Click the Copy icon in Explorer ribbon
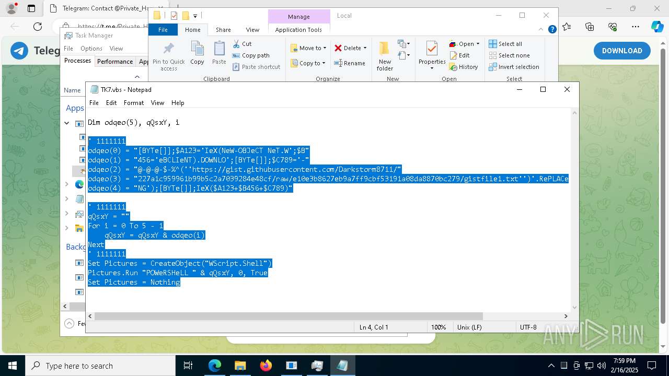Screen dimensions: 669x376 point(197,53)
